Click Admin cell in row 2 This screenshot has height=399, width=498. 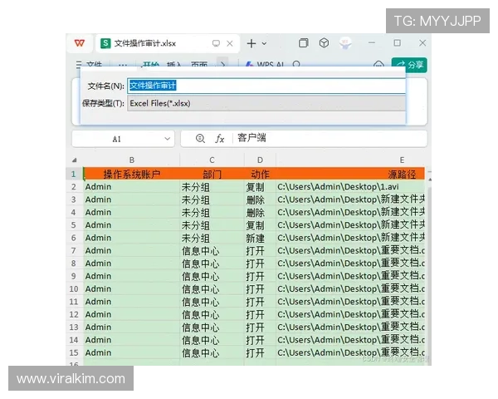click(131, 187)
